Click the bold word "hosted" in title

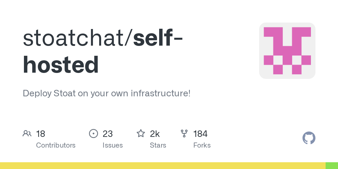pyautogui.click(x=61, y=65)
